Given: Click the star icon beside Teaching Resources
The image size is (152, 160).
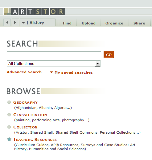Looking at the screenshot, I should click(9, 139).
